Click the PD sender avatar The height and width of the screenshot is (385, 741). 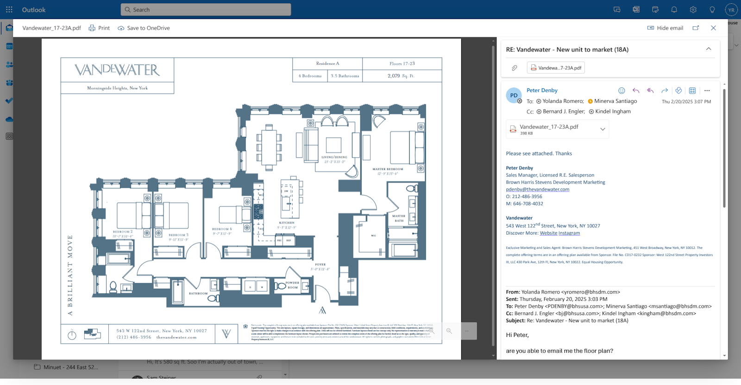pos(514,95)
